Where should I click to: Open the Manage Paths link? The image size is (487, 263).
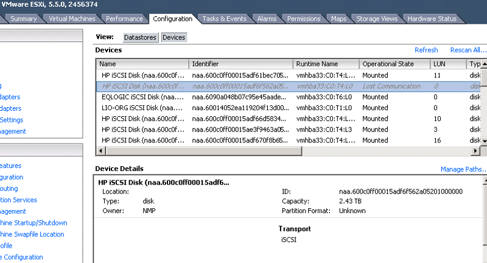point(463,169)
